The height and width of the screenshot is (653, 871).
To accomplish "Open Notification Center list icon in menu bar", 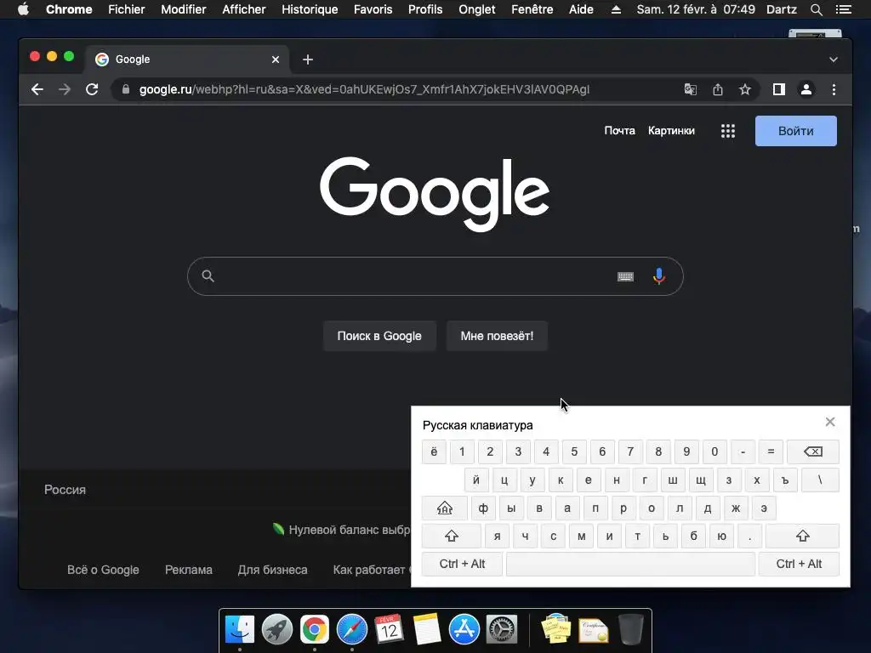I will click(844, 9).
